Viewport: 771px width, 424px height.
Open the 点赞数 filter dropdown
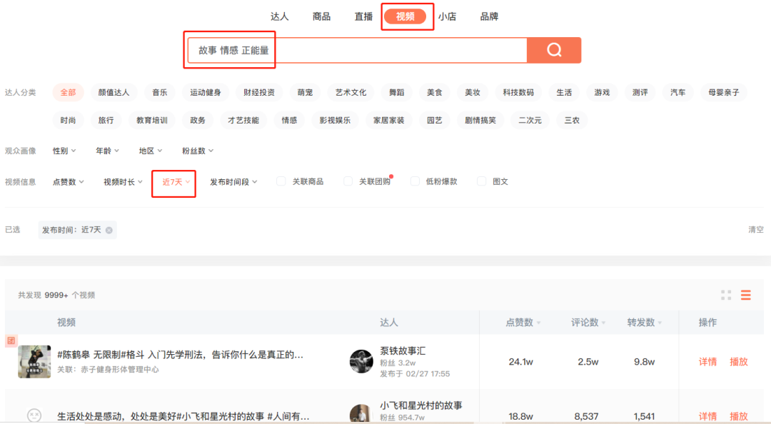coord(69,182)
